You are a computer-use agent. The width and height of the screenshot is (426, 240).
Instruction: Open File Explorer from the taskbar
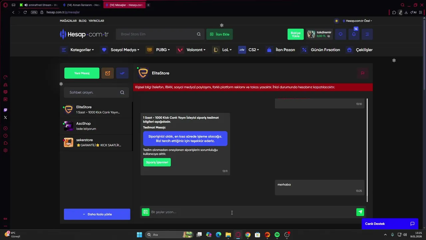point(228,235)
